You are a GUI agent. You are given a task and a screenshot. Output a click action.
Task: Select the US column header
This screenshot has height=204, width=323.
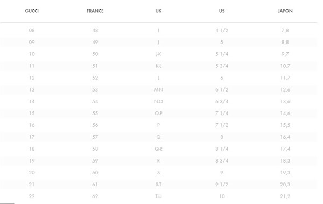(222, 11)
